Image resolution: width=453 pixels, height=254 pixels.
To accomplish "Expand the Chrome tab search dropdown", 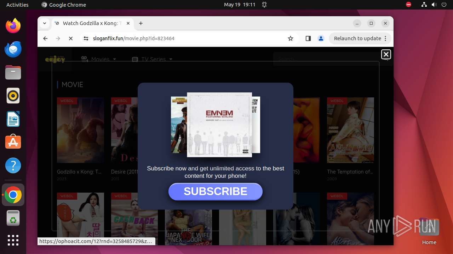I will pos(45,23).
